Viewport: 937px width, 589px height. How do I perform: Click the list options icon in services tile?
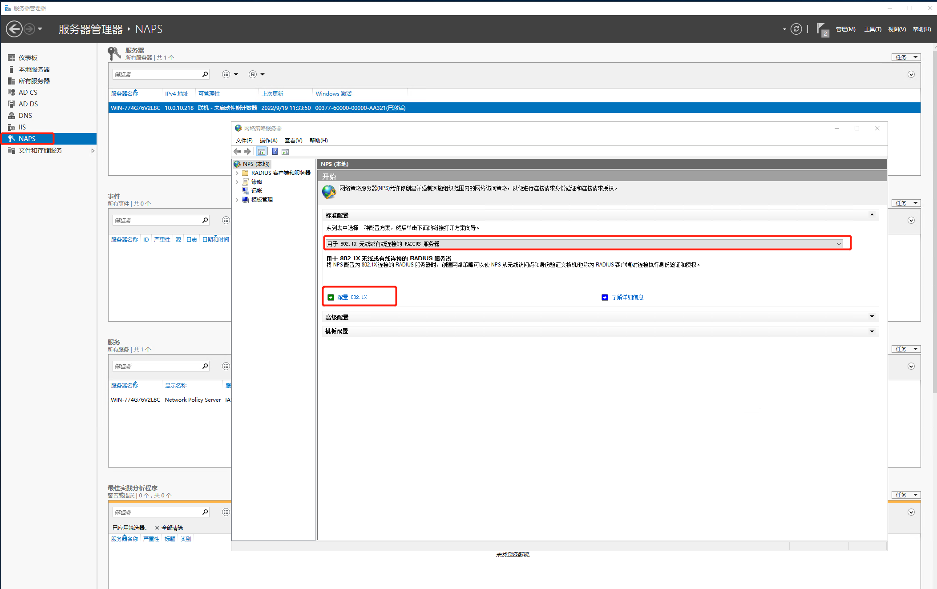click(x=226, y=366)
